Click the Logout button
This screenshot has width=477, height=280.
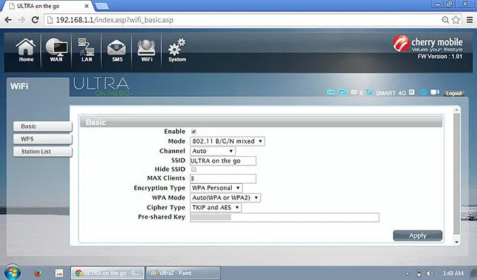tap(454, 93)
